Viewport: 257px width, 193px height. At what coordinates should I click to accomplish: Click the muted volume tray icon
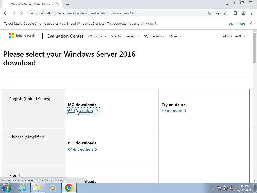point(232,188)
